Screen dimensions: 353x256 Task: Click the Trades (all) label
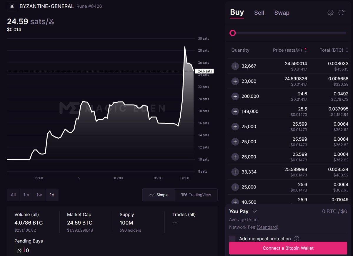[184, 215]
